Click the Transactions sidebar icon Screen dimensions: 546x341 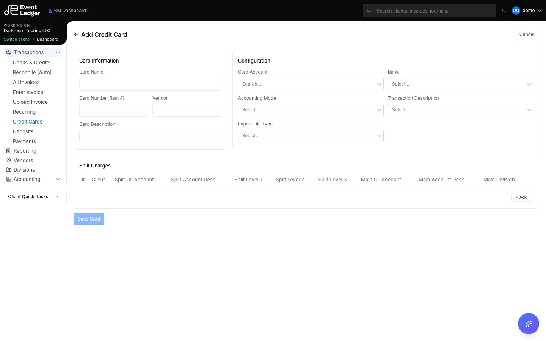pyautogui.click(x=9, y=52)
